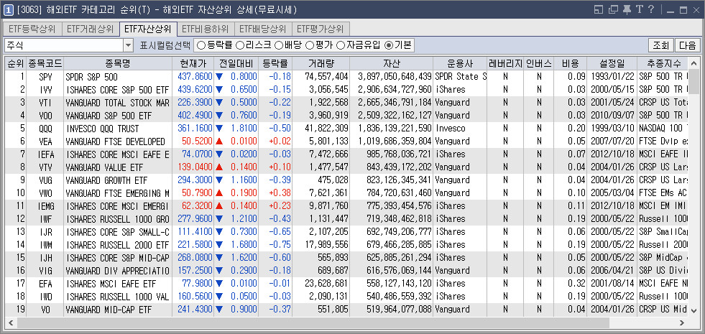The height and width of the screenshot is (334, 705).
Task: Sort by the 현재가 column header
Action: [x=193, y=63]
